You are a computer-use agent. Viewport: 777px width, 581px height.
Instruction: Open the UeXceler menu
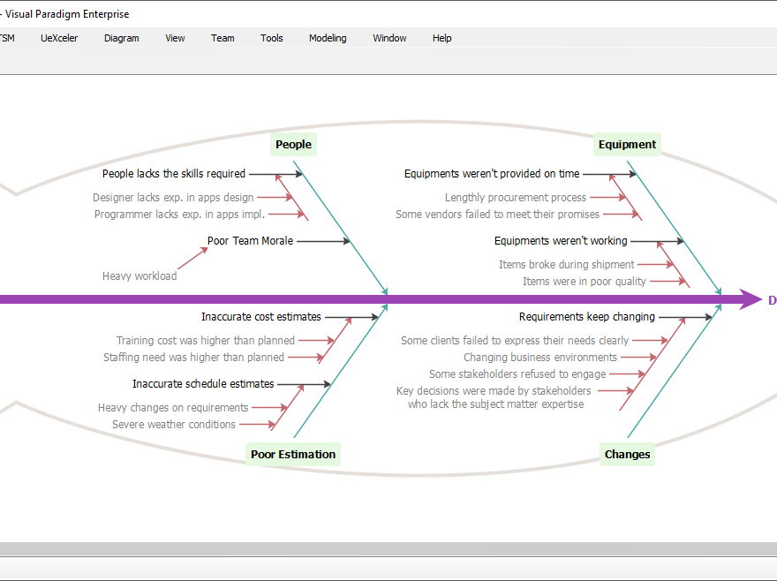click(x=59, y=38)
